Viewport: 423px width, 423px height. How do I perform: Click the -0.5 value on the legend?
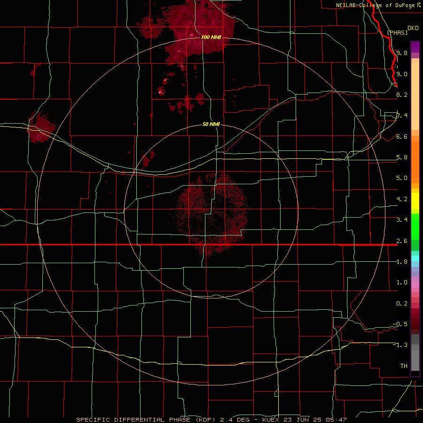(400, 324)
